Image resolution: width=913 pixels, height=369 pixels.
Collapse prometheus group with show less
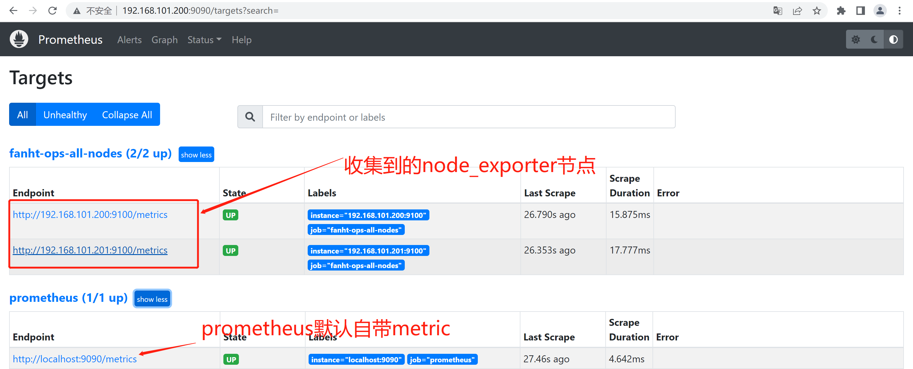pos(152,298)
